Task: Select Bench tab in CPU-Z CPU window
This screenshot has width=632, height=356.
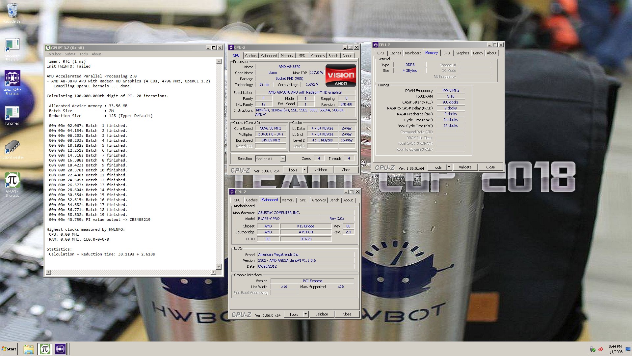Action: tap(333, 56)
